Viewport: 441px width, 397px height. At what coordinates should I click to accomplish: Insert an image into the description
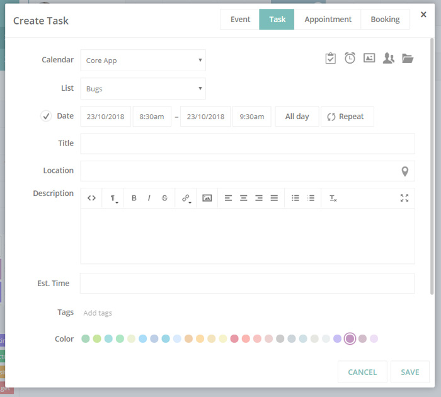coord(207,198)
